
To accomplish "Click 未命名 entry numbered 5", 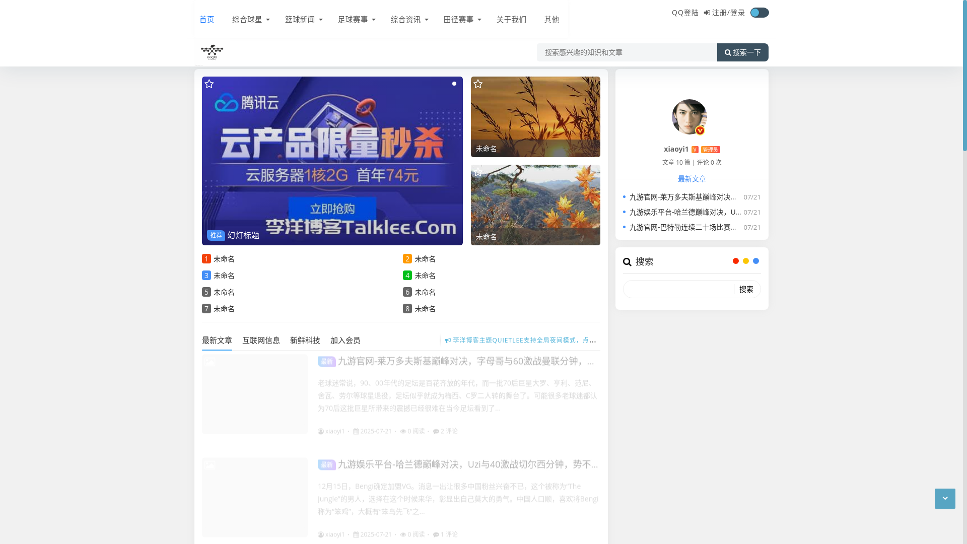I will tap(224, 293).
